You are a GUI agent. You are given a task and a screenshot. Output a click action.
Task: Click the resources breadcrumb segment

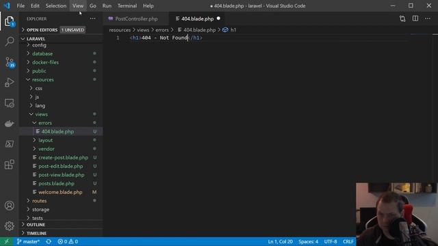tap(120, 30)
